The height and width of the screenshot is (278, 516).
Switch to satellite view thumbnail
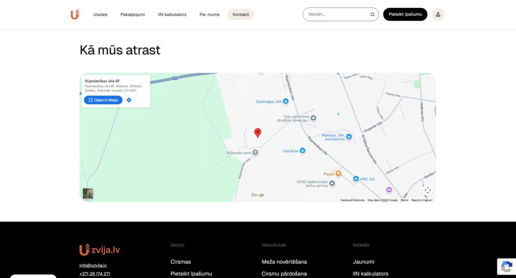point(88,193)
